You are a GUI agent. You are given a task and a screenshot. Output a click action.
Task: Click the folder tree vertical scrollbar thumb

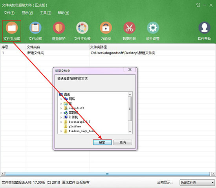[130, 109]
